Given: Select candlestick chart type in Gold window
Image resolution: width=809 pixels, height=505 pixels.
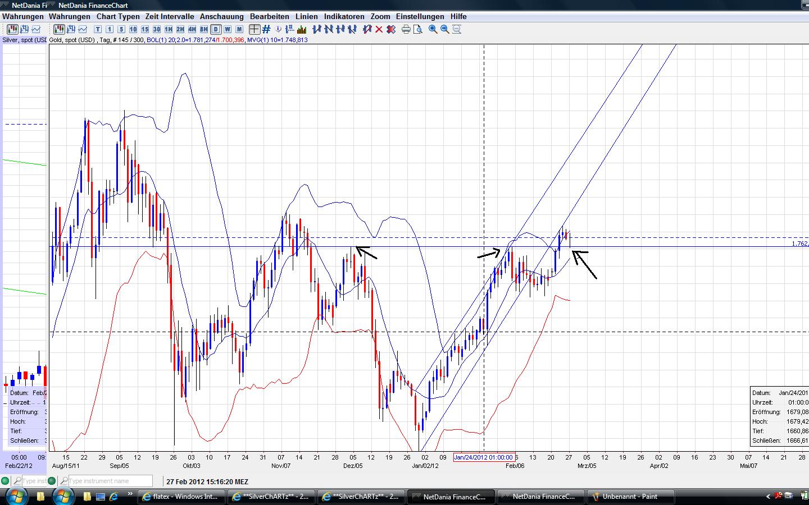Looking at the screenshot, I should pyautogui.click(x=58, y=29).
